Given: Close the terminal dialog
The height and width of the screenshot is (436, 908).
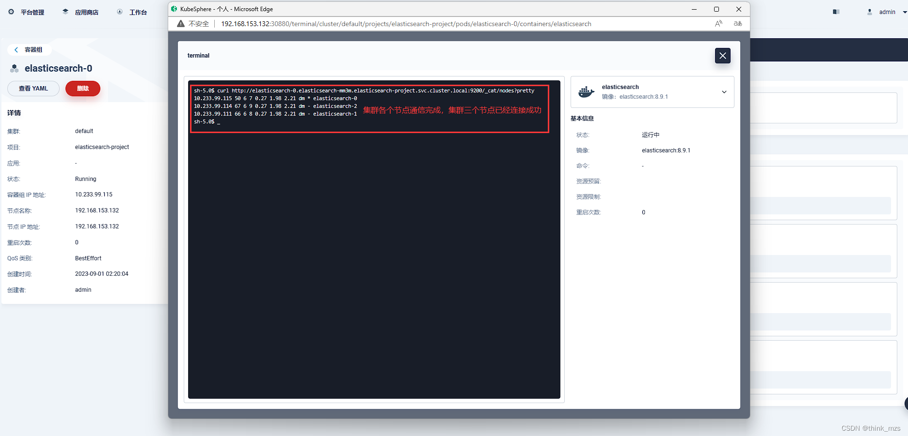Looking at the screenshot, I should pos(722,55).
